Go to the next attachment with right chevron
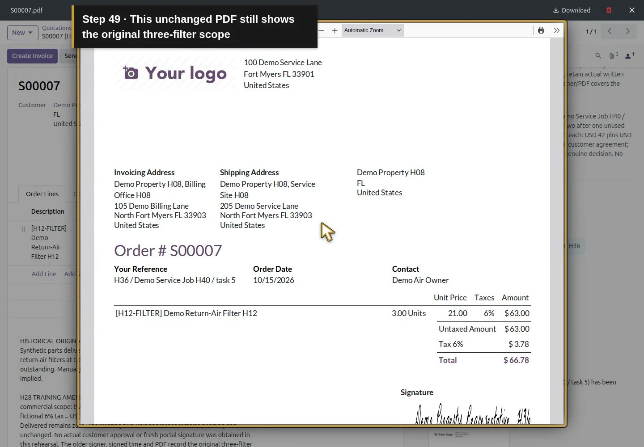 point(627,31)
